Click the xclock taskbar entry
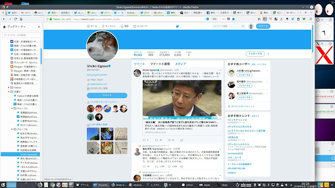335x188 pixels. click(187, 185)
